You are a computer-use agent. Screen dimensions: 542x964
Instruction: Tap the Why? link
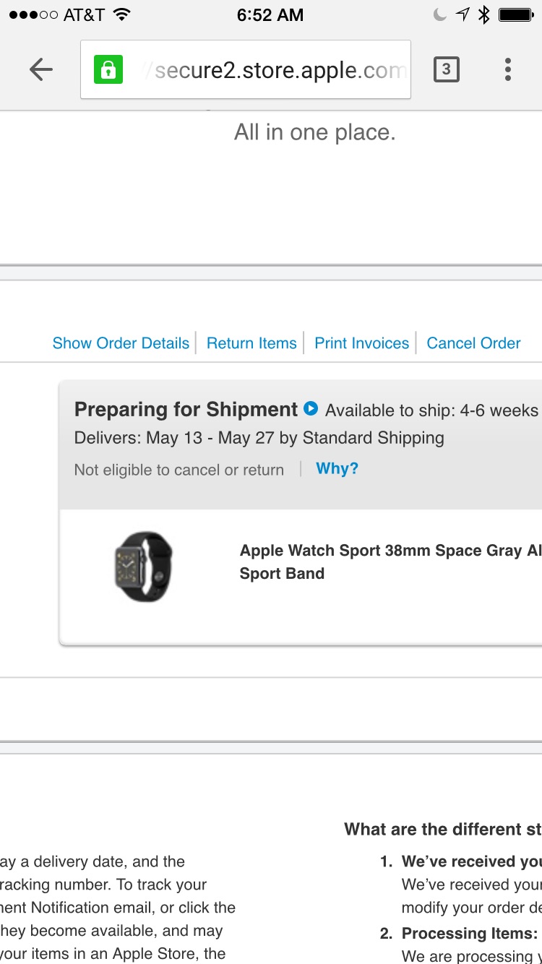click(337, 468)
